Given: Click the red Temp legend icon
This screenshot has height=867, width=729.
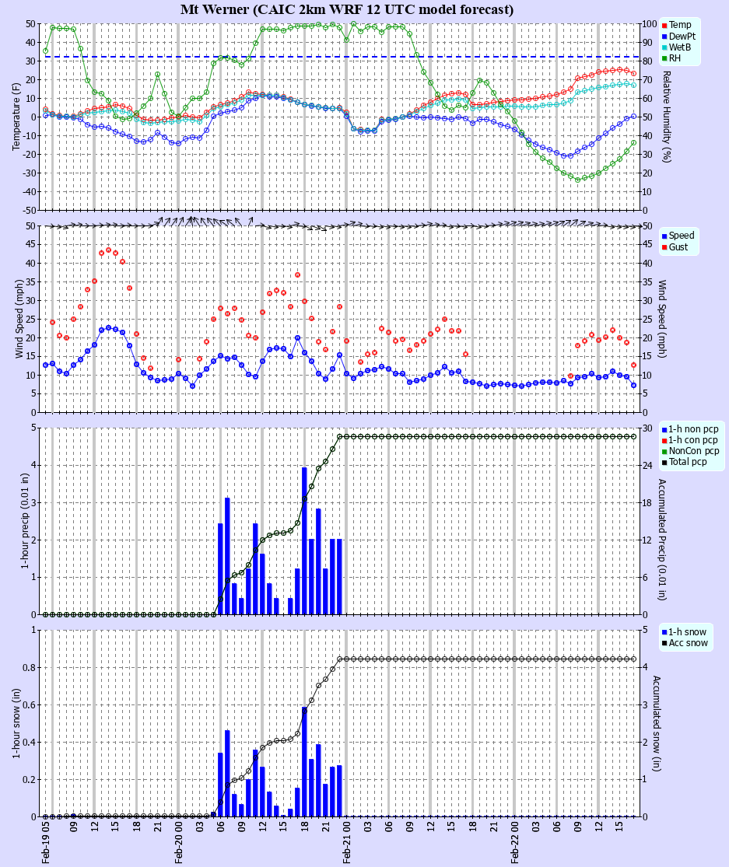Looking at the screenshot, I should coord(663,24).
